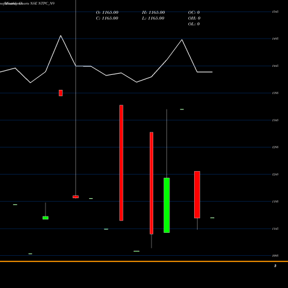Select the small red candle near 1395
This screenshot has height=288, width=288.
click(60, 93)
